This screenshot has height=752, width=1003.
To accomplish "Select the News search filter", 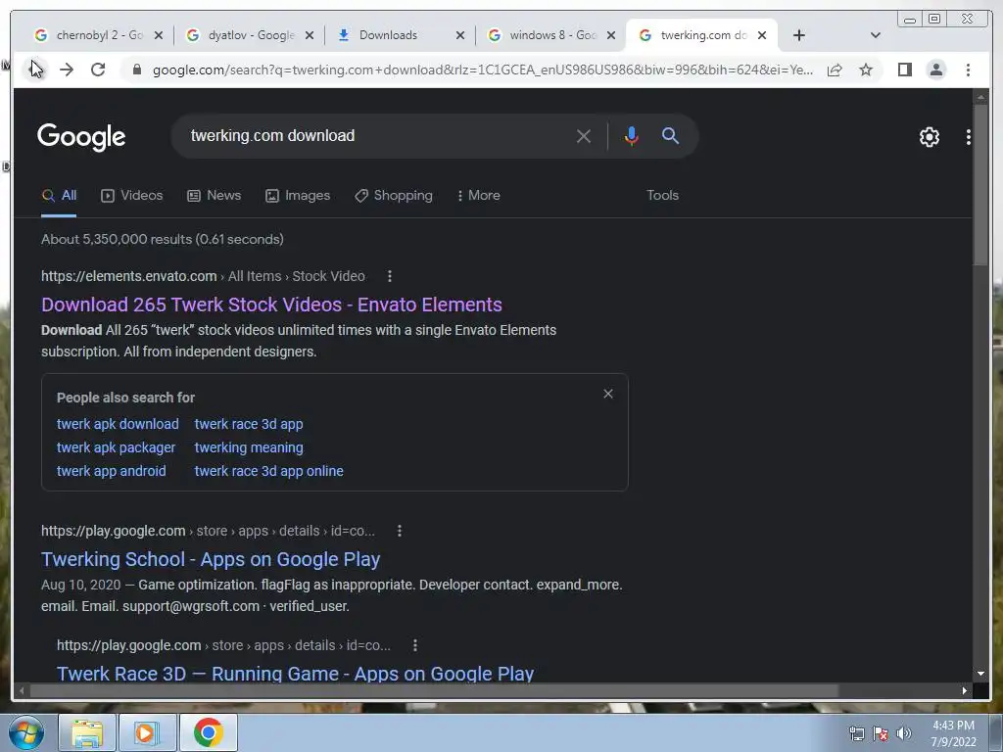I will pyautogui.click(x=214, y=196).
